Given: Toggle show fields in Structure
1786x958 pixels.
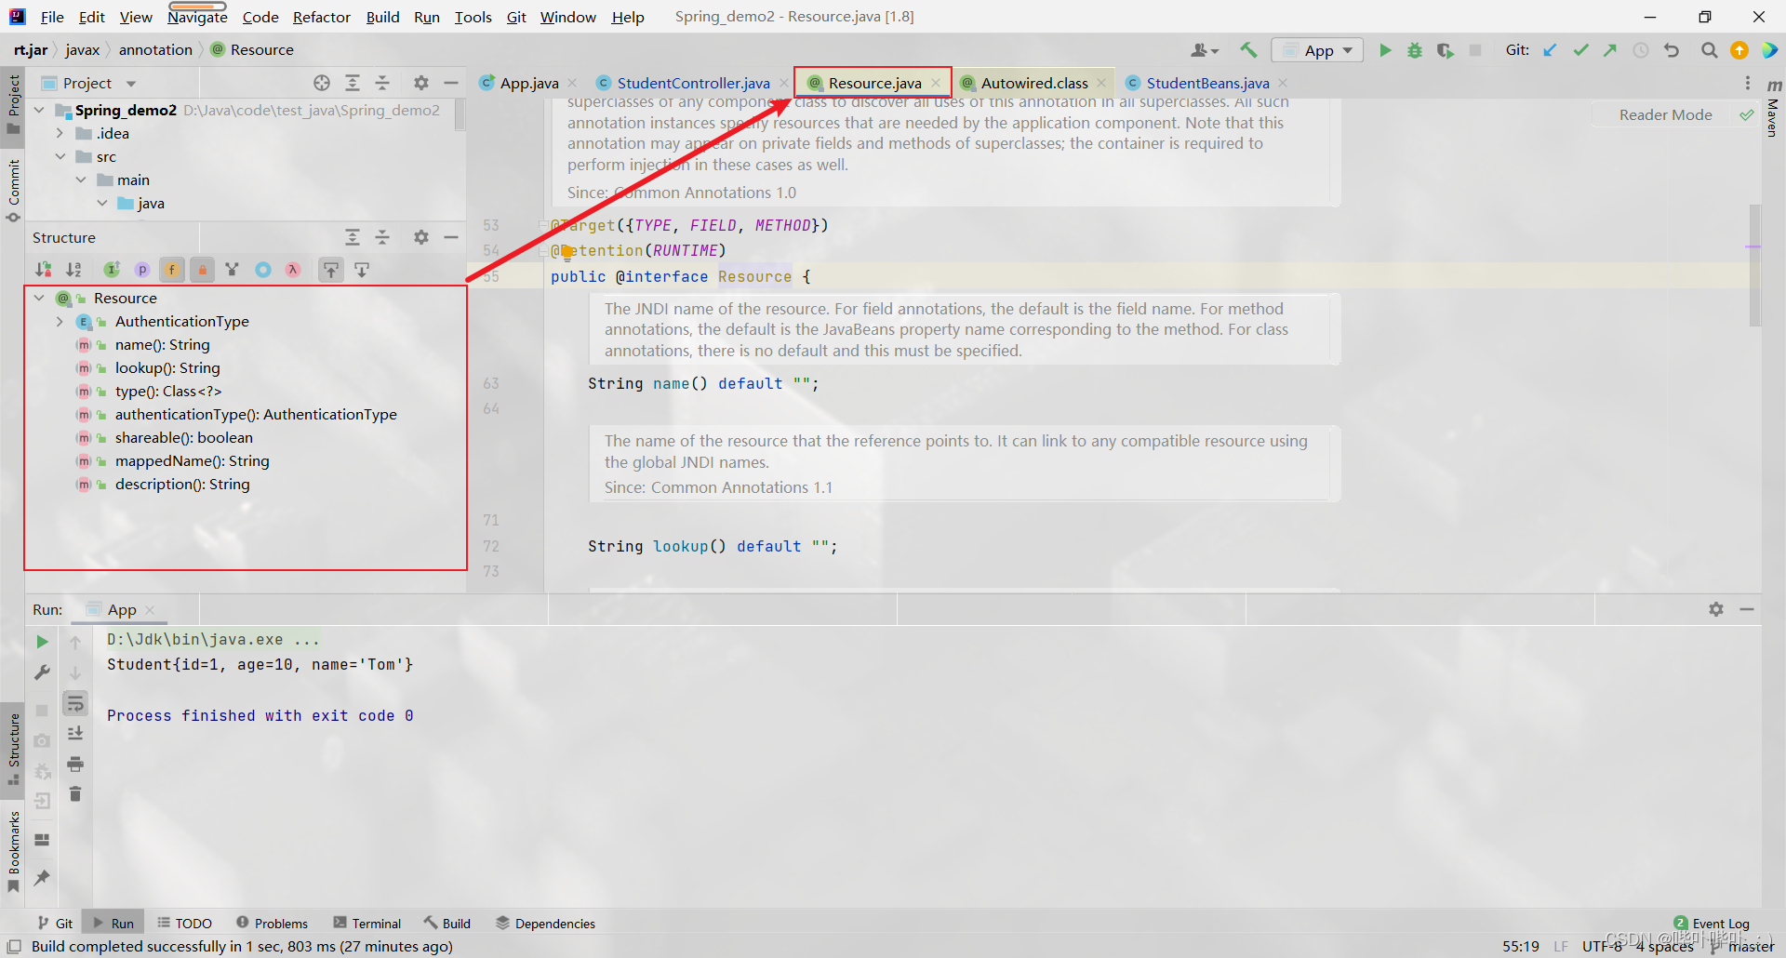Looking at the screenshot, I should click(x=172, y=270).
